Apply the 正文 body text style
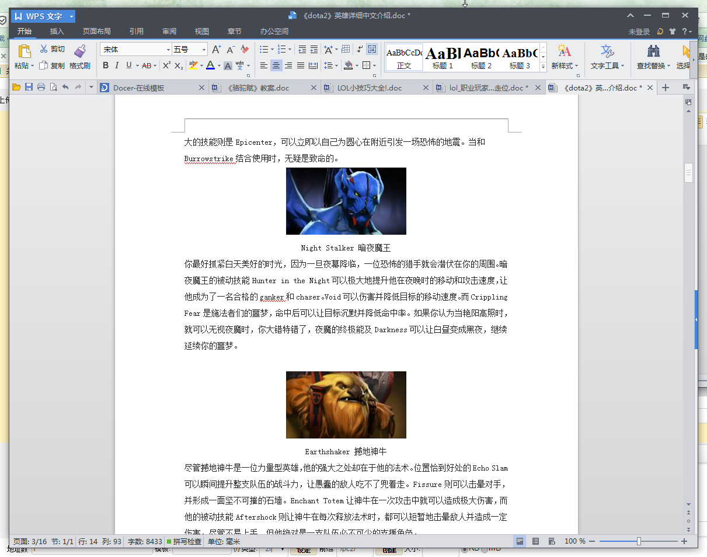This screenshot has width=707, height=557. [x=404, y=57]
